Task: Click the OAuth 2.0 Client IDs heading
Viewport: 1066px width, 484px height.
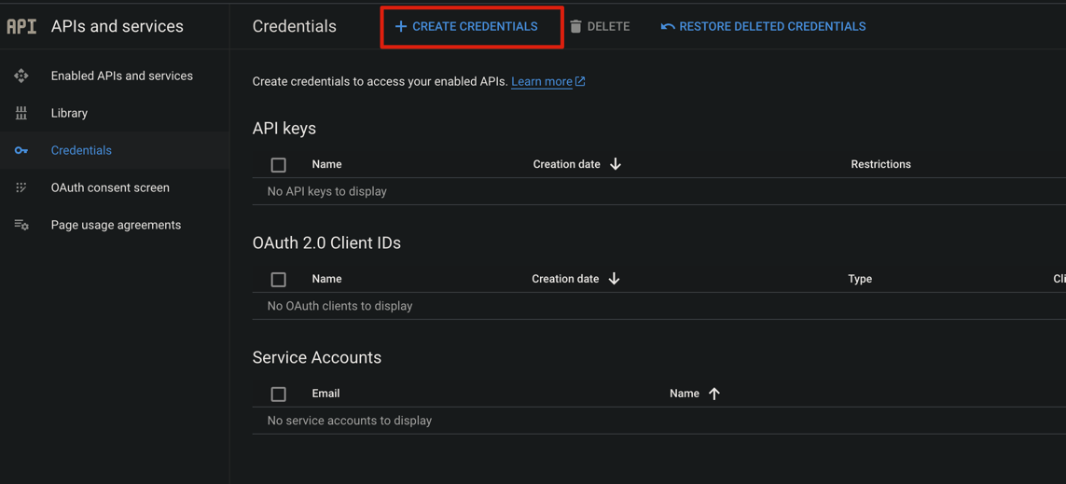Action: pos(326,242)
